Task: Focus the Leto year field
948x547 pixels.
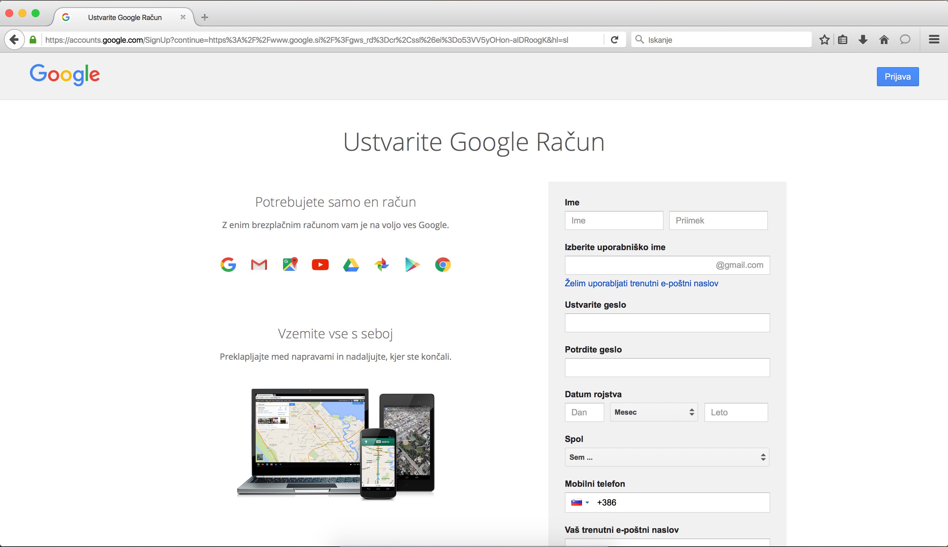Action: [x=736, y=412]
